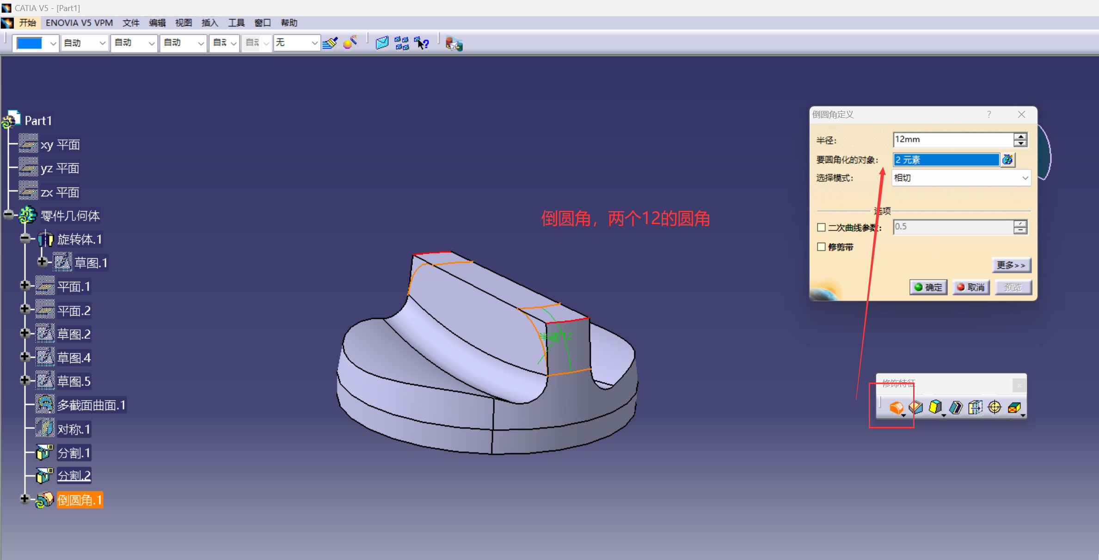Select the Thread/Tap crosshair icon
This screenshot has height=560, width=1099.
pyautogui.click(x=995, y=408)
